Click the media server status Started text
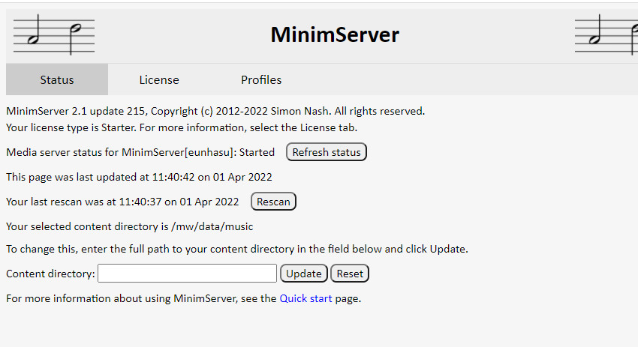This screenshot has height=347, width=638. (140, 152)
